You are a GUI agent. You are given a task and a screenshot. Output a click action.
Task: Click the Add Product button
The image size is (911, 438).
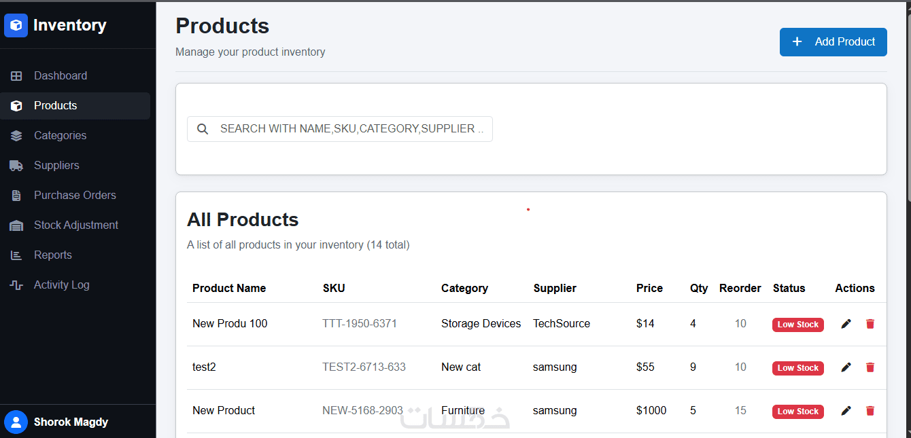coord(833,42)
